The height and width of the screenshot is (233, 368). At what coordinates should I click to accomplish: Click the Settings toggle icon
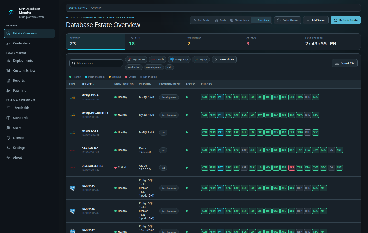8,148
